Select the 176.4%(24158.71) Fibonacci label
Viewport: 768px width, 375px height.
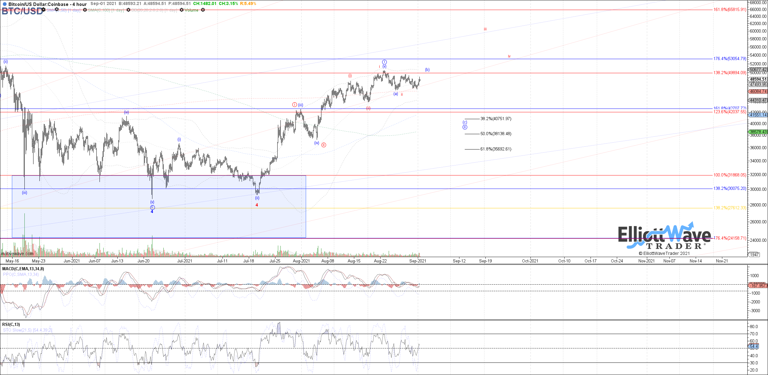730,238
